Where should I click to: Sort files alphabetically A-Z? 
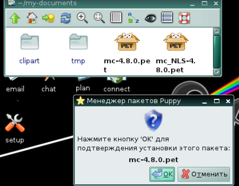(133, 18)
